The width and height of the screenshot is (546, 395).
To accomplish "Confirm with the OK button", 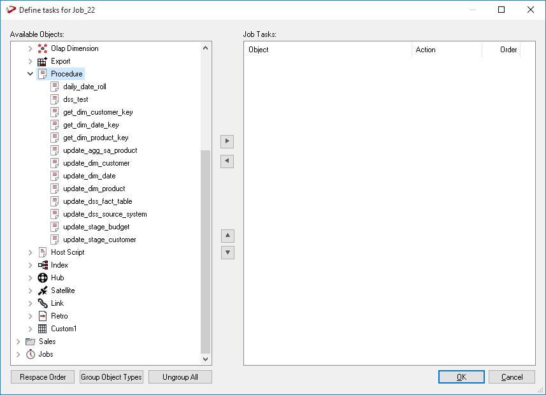I will click(x=461, y=377).
